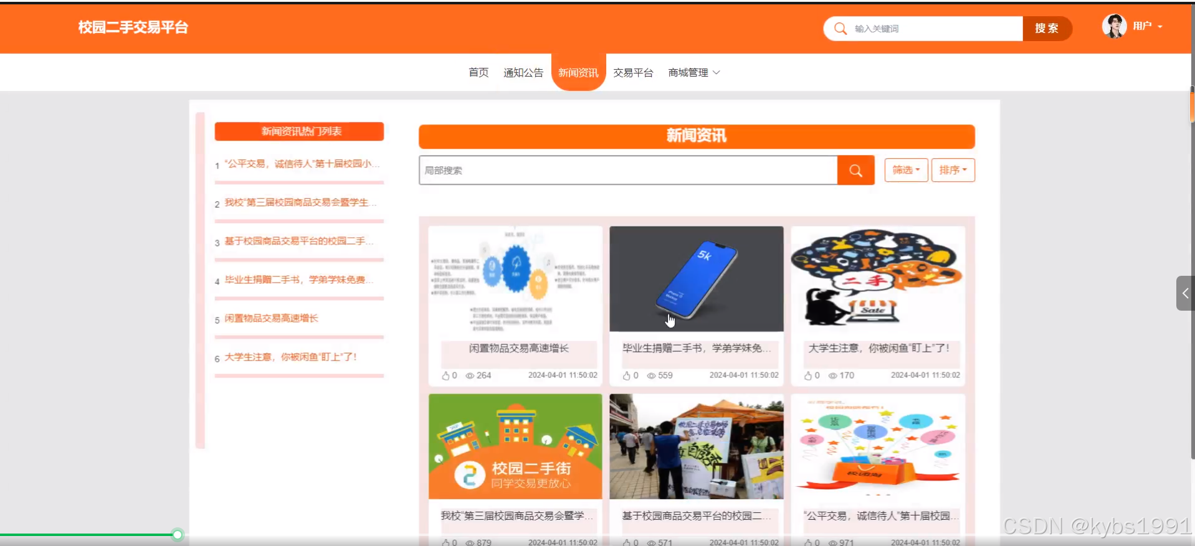Open the 排序 sort dropdown
This screenshot has height=546, width=1195.
(953, 170)
